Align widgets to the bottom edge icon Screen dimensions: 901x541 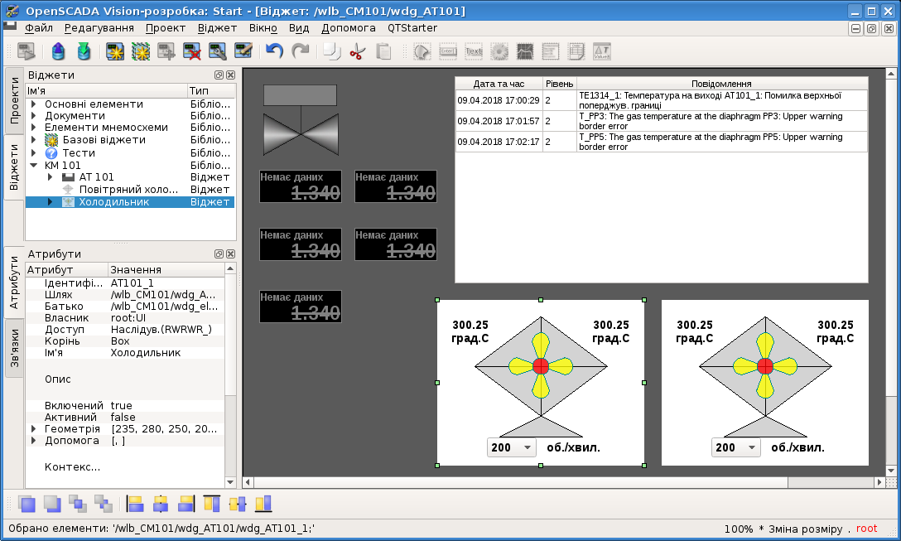[263, 504]
